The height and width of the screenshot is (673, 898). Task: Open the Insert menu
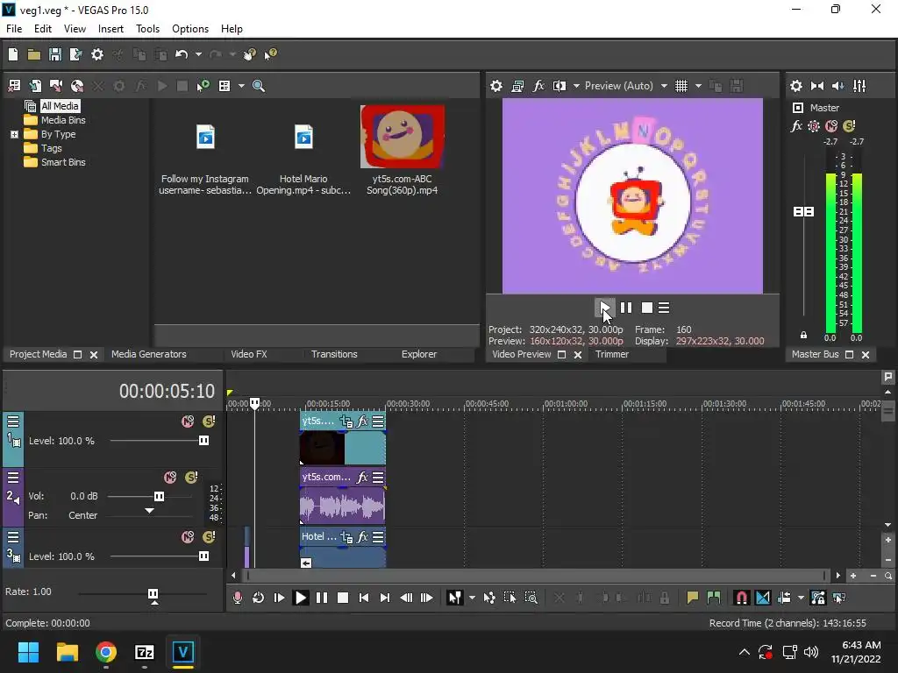click(110, 29)
